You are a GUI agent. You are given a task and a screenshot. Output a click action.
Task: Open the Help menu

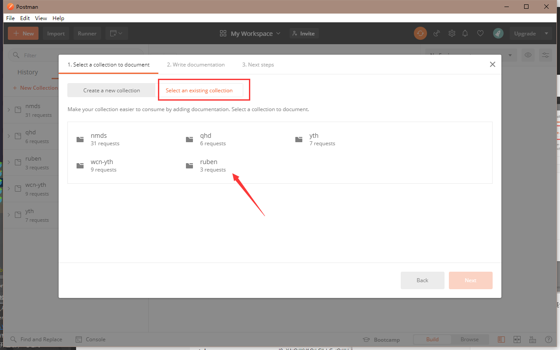pos(58,18)
